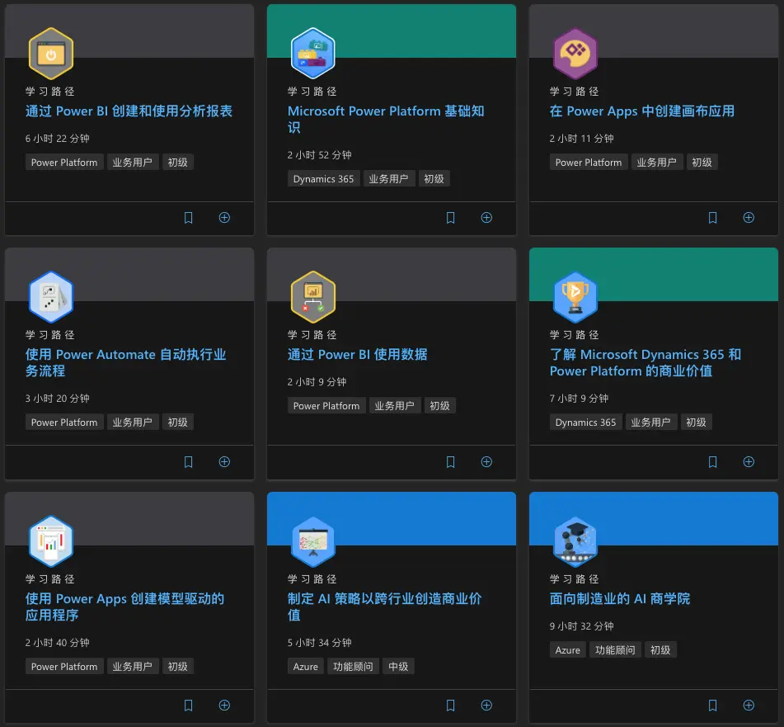
Task: Bookmark 面向制造业的 AI 商学院 card
Action: click(712, 706)
